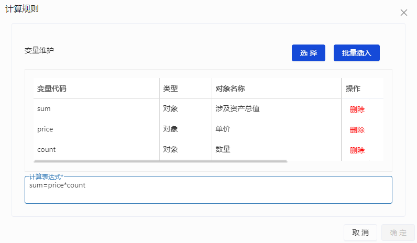
Task: Click the 单价 object name cell
Action: 223,129
